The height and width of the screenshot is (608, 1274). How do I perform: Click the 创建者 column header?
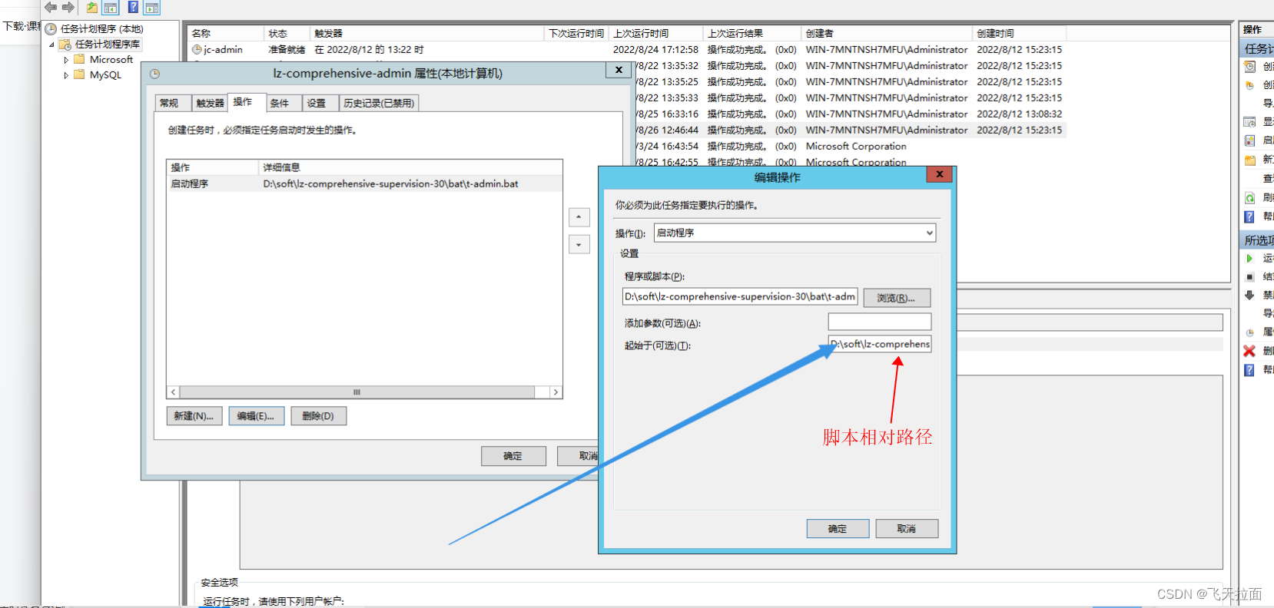point(887,33)
